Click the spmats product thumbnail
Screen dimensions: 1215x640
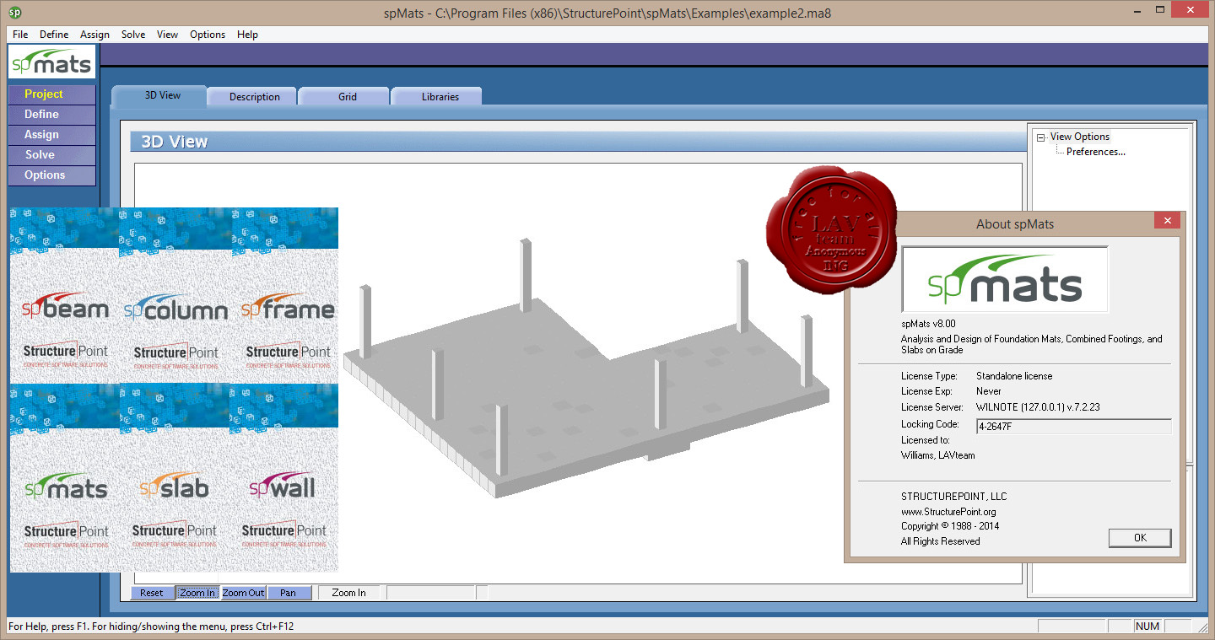coord(65,478)
